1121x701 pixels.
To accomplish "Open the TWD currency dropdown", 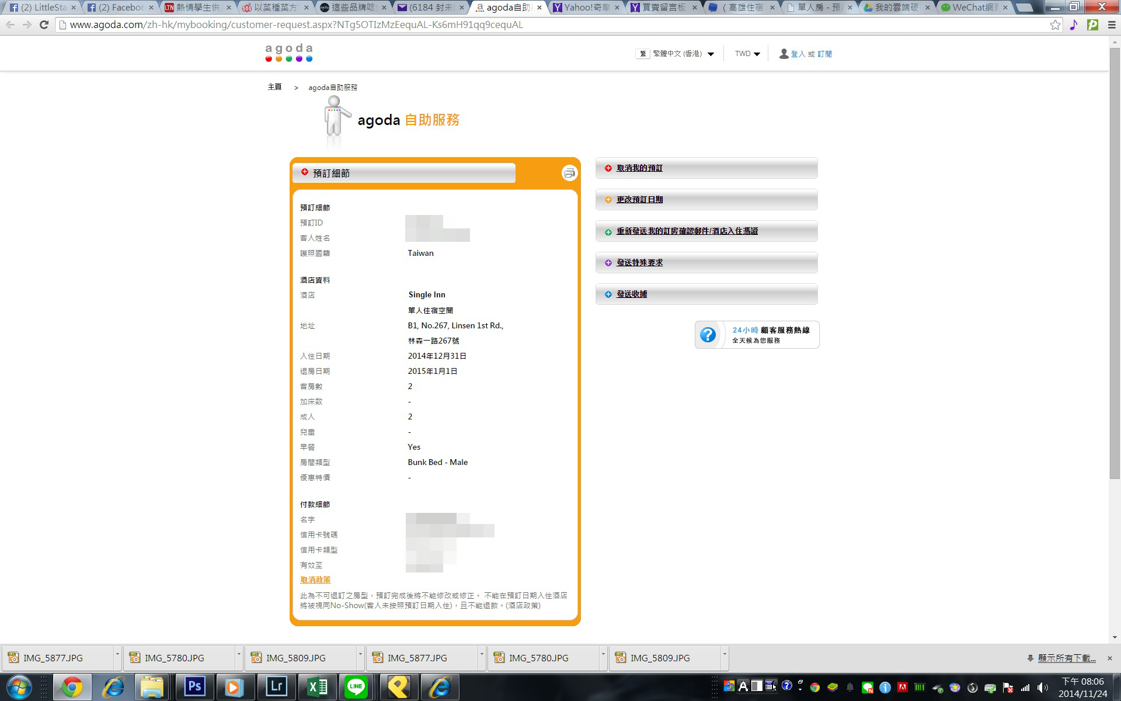I will pos(747,54).
